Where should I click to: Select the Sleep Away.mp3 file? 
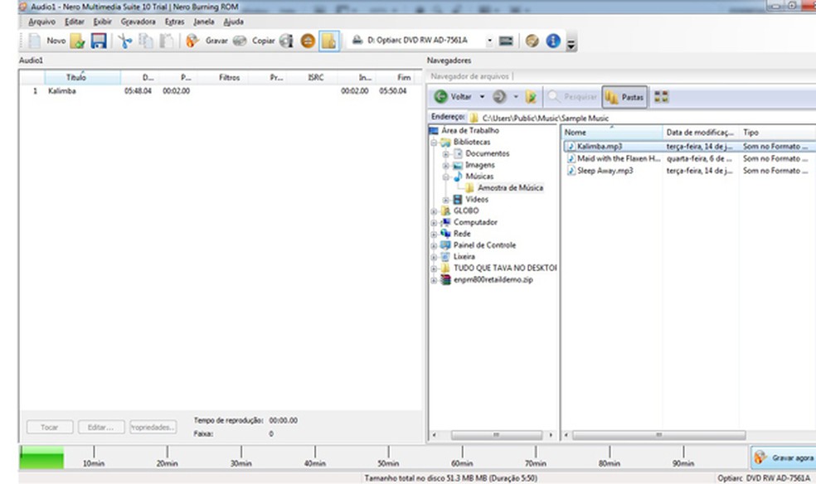pos(605,171)
